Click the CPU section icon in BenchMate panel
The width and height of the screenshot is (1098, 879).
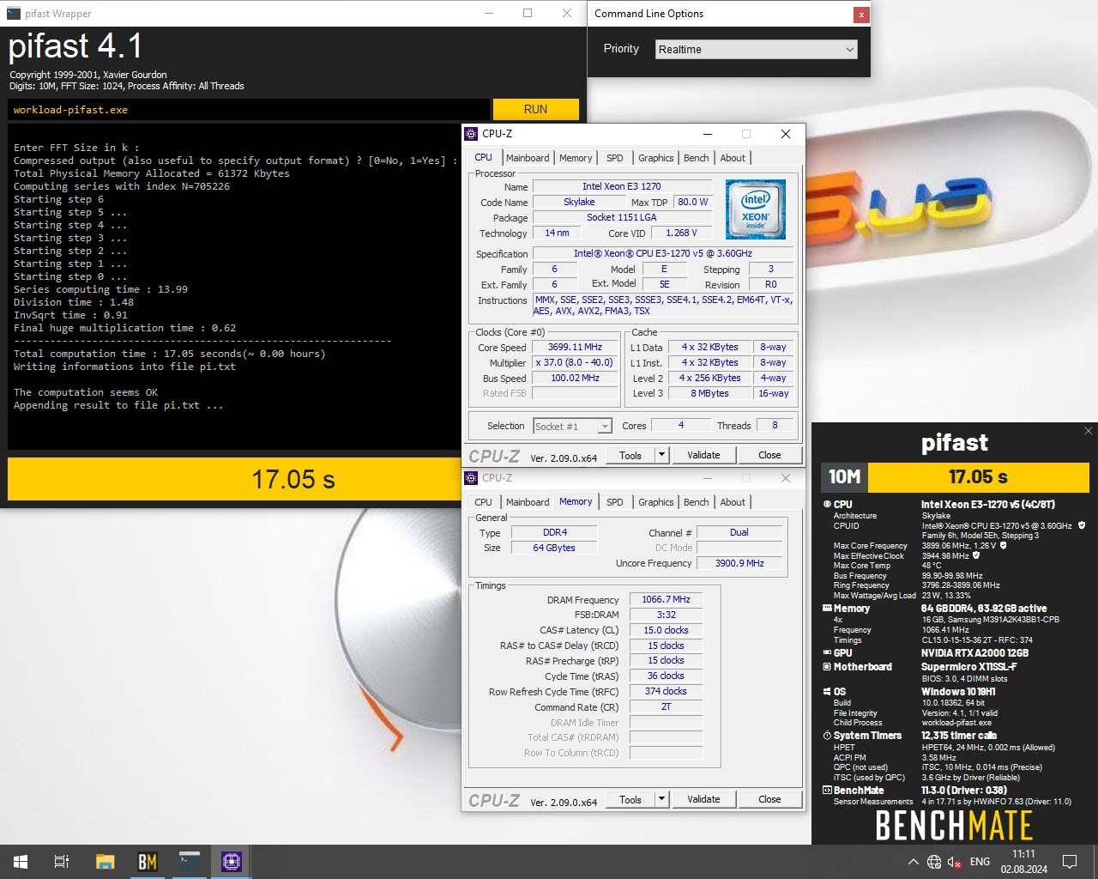coord(827,505)
